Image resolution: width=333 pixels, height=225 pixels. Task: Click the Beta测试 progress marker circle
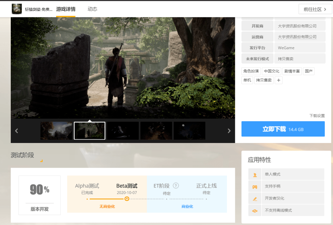(127, 199)
